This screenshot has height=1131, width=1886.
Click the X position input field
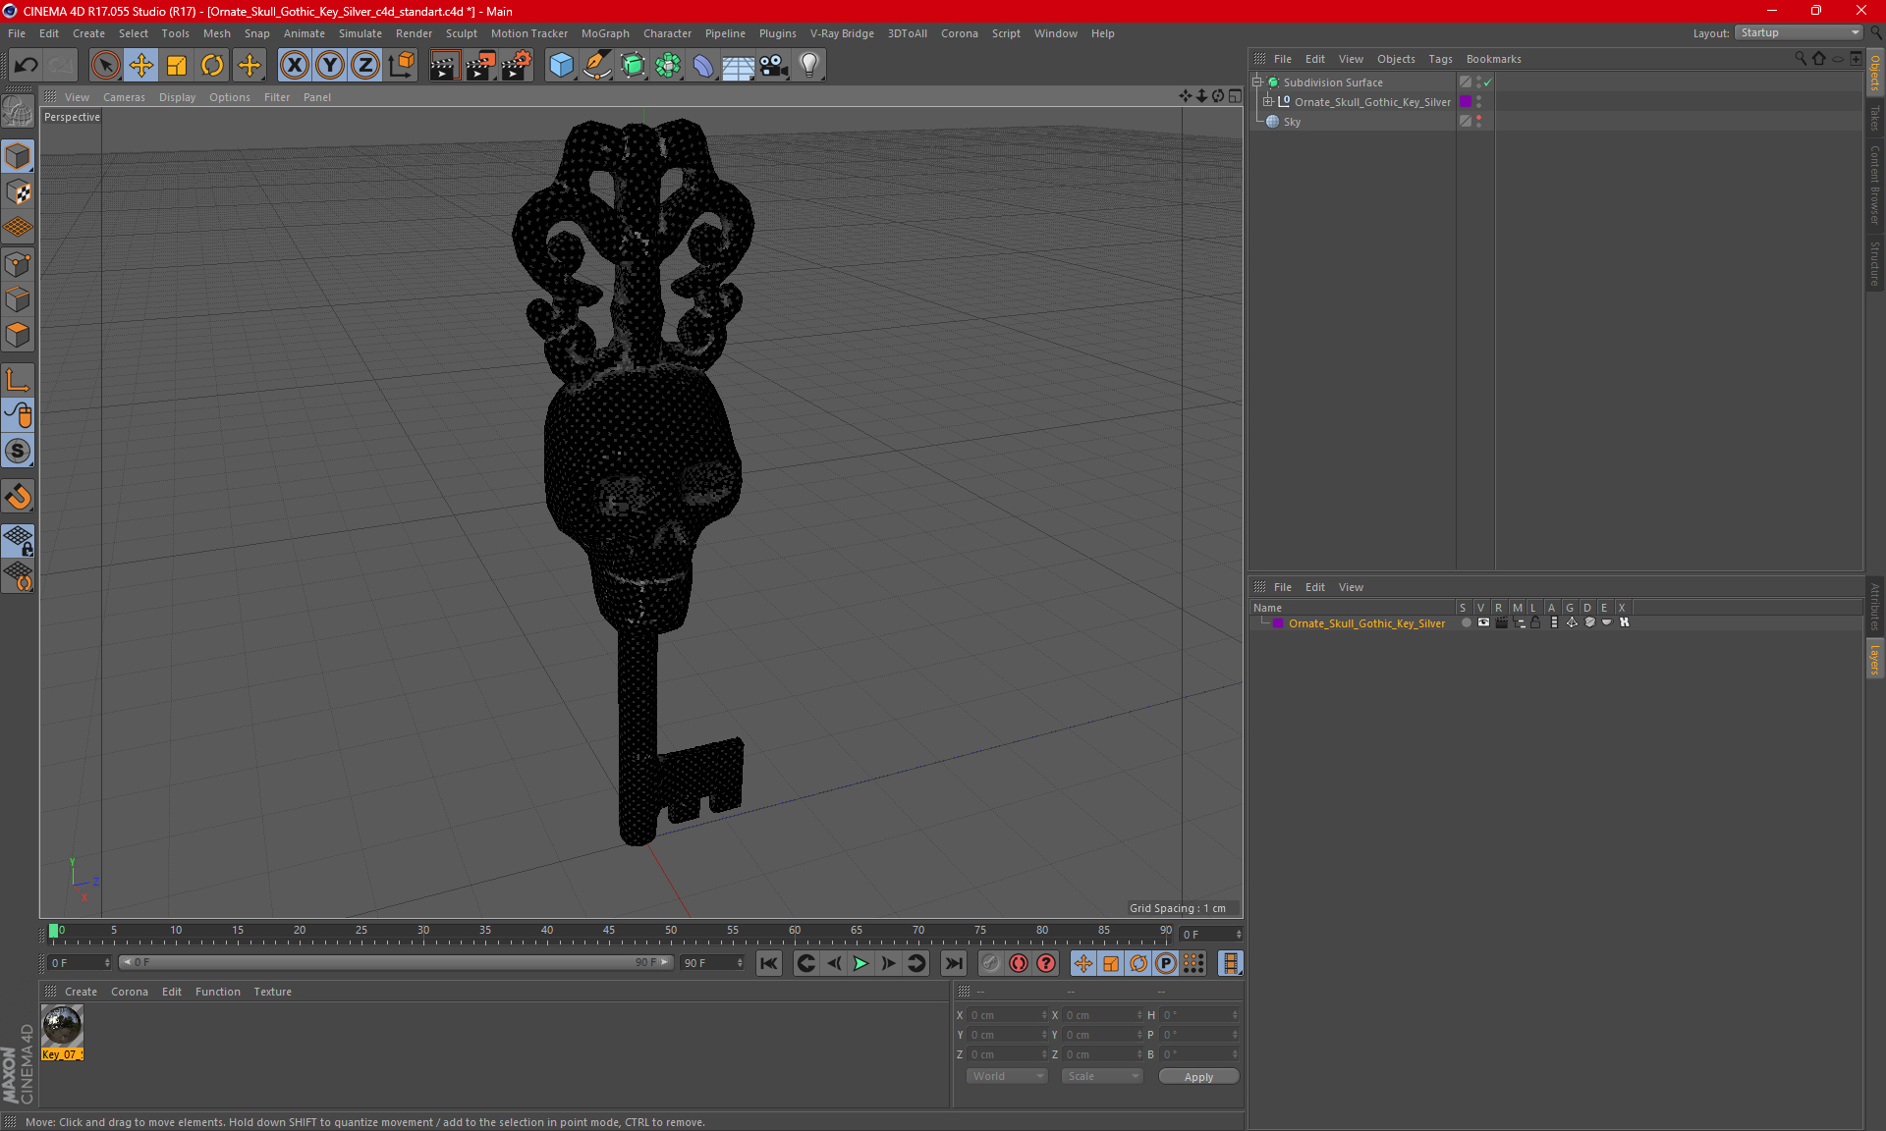click(x=1008, y=1015)
